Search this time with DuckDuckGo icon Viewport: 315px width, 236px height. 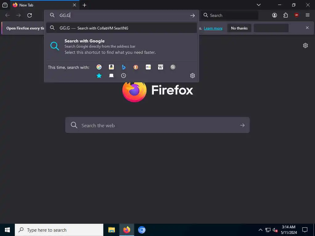click(136, 67)
